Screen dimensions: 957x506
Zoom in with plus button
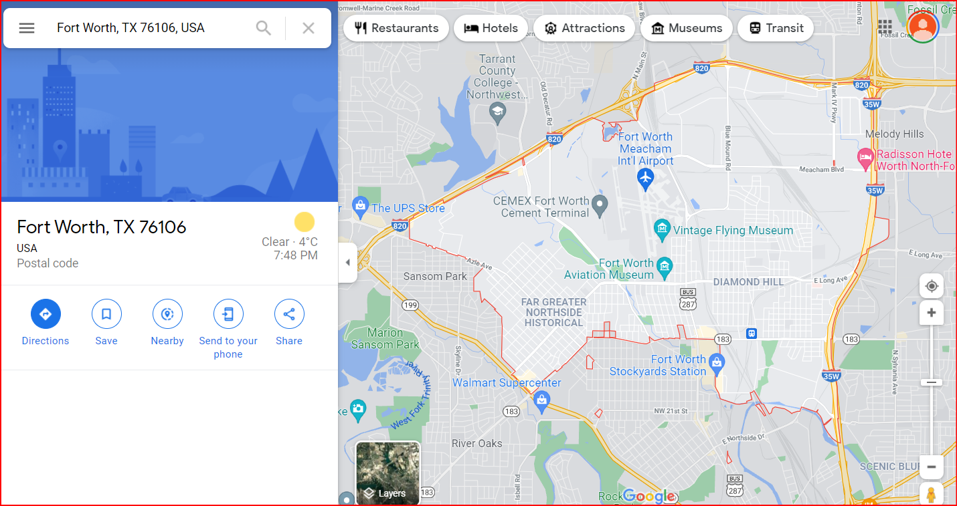[x=932, y=313]
